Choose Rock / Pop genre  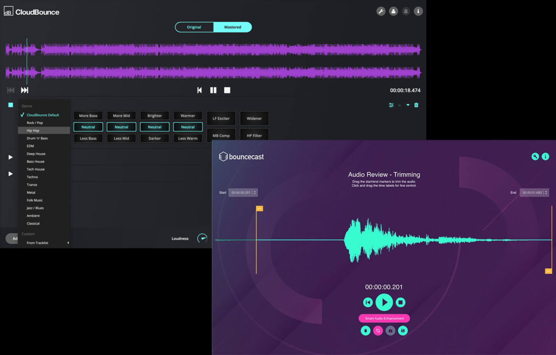pos(44,123)
